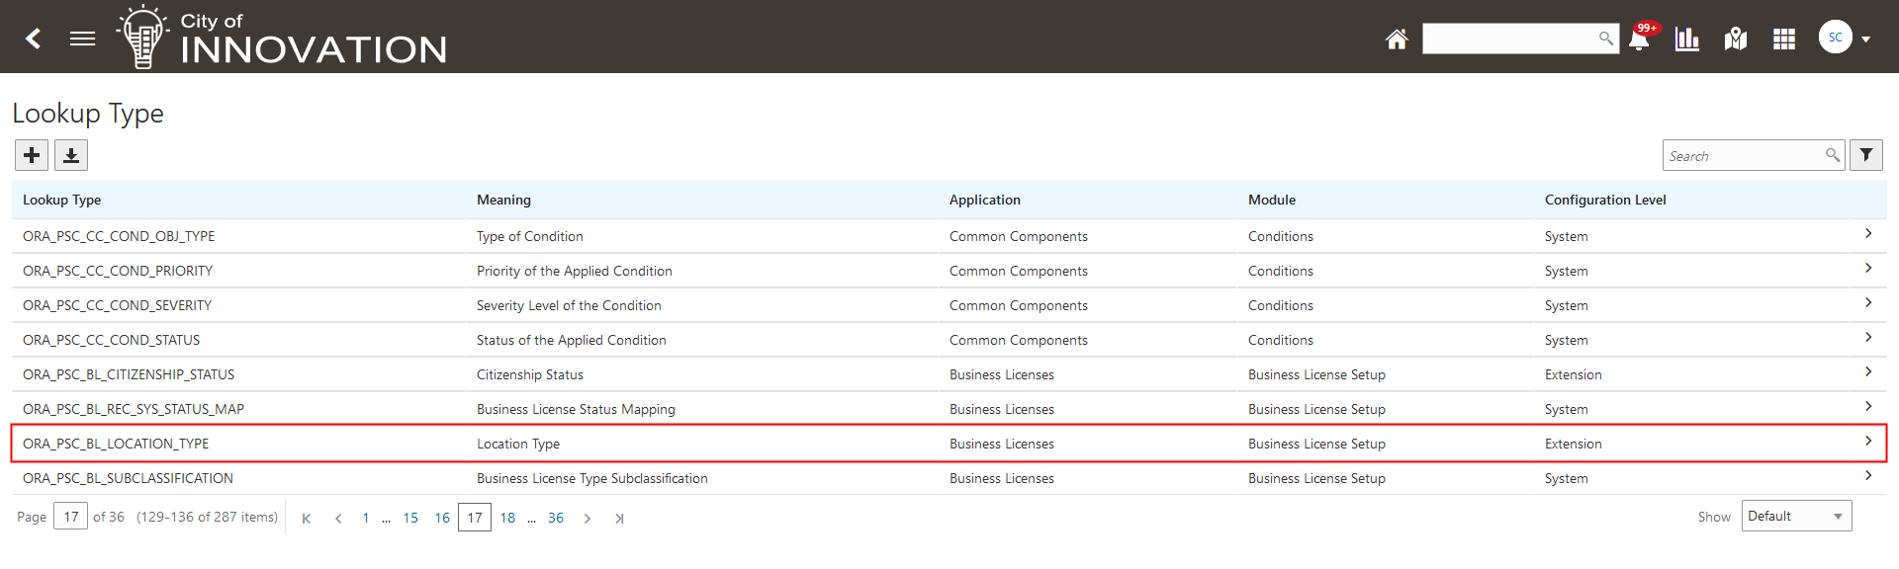Open the bar chart reports icon
1899x569 pixels.
point(1687,40)
